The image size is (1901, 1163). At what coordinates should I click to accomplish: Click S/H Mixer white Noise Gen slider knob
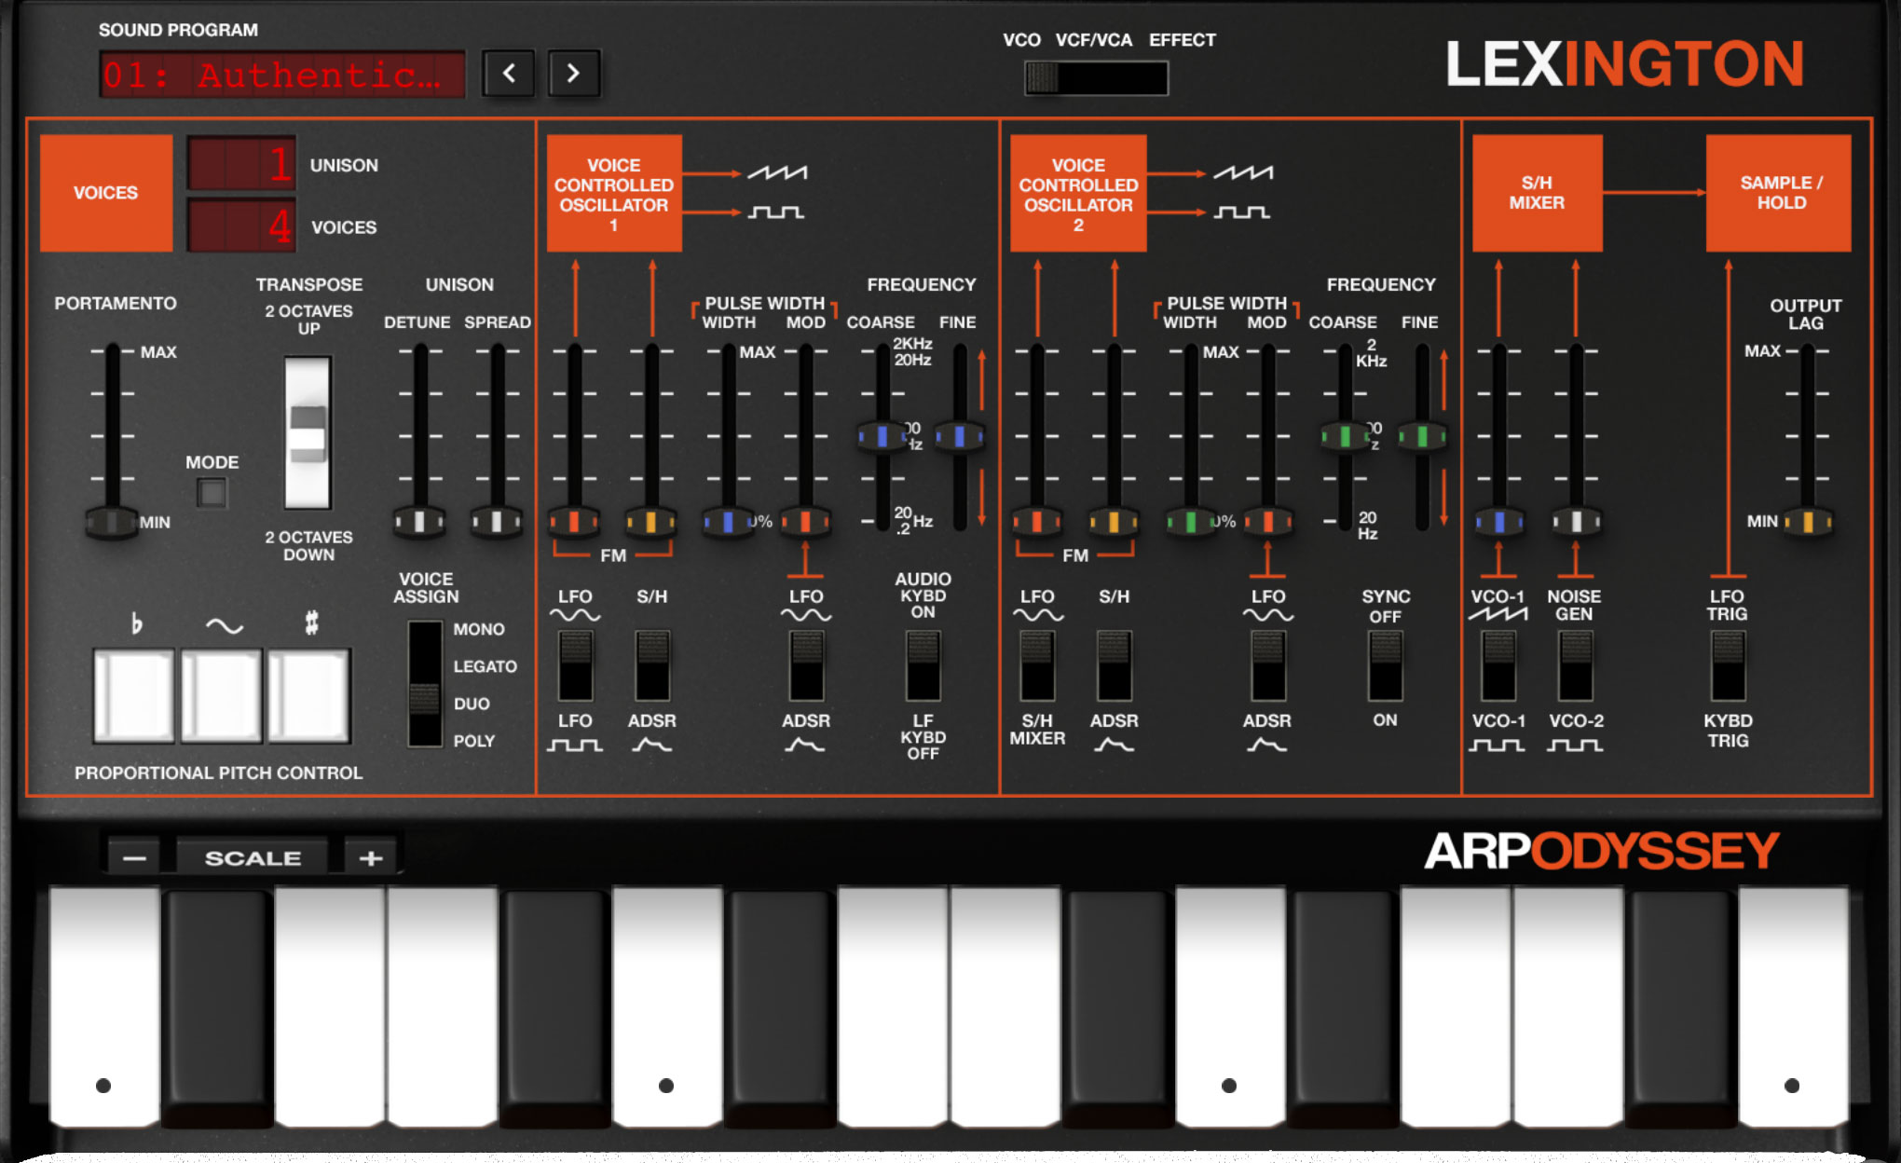click(1576, 522)
